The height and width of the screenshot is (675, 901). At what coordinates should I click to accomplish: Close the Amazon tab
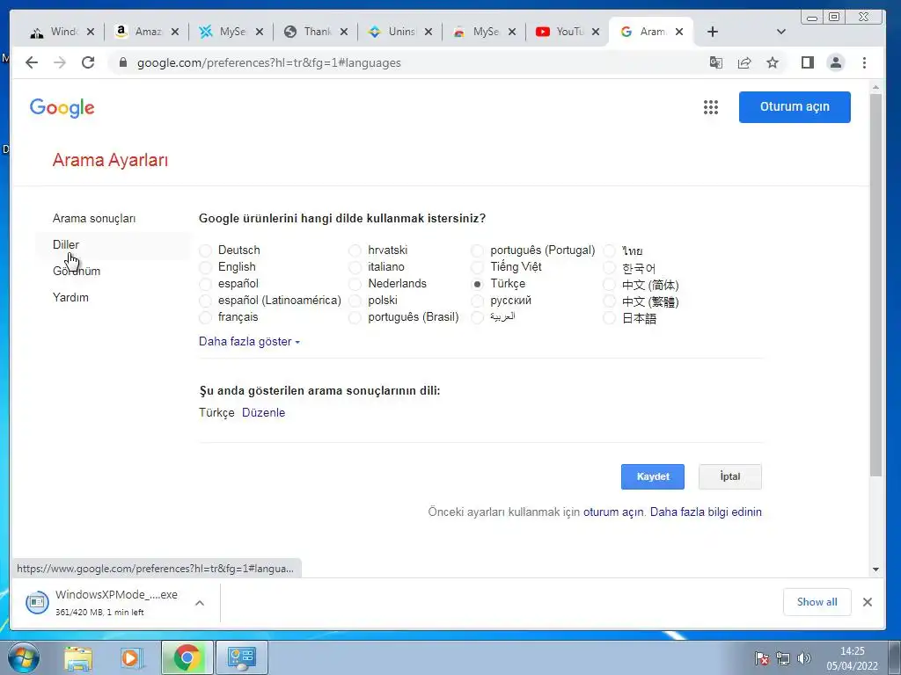tap(175, 33)
